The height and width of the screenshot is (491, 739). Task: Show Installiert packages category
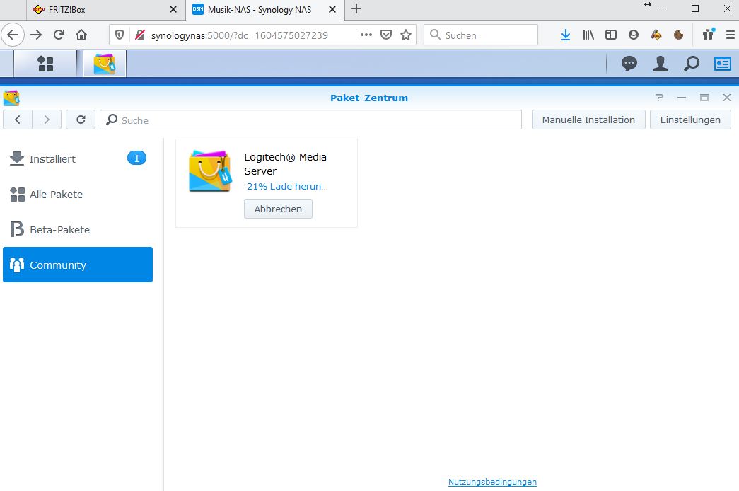pyautogui.click(x=78, y=159)
